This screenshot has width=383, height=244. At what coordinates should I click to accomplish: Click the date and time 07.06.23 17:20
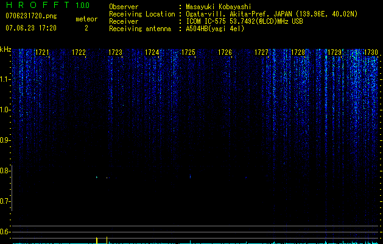[x=31, y=28]
